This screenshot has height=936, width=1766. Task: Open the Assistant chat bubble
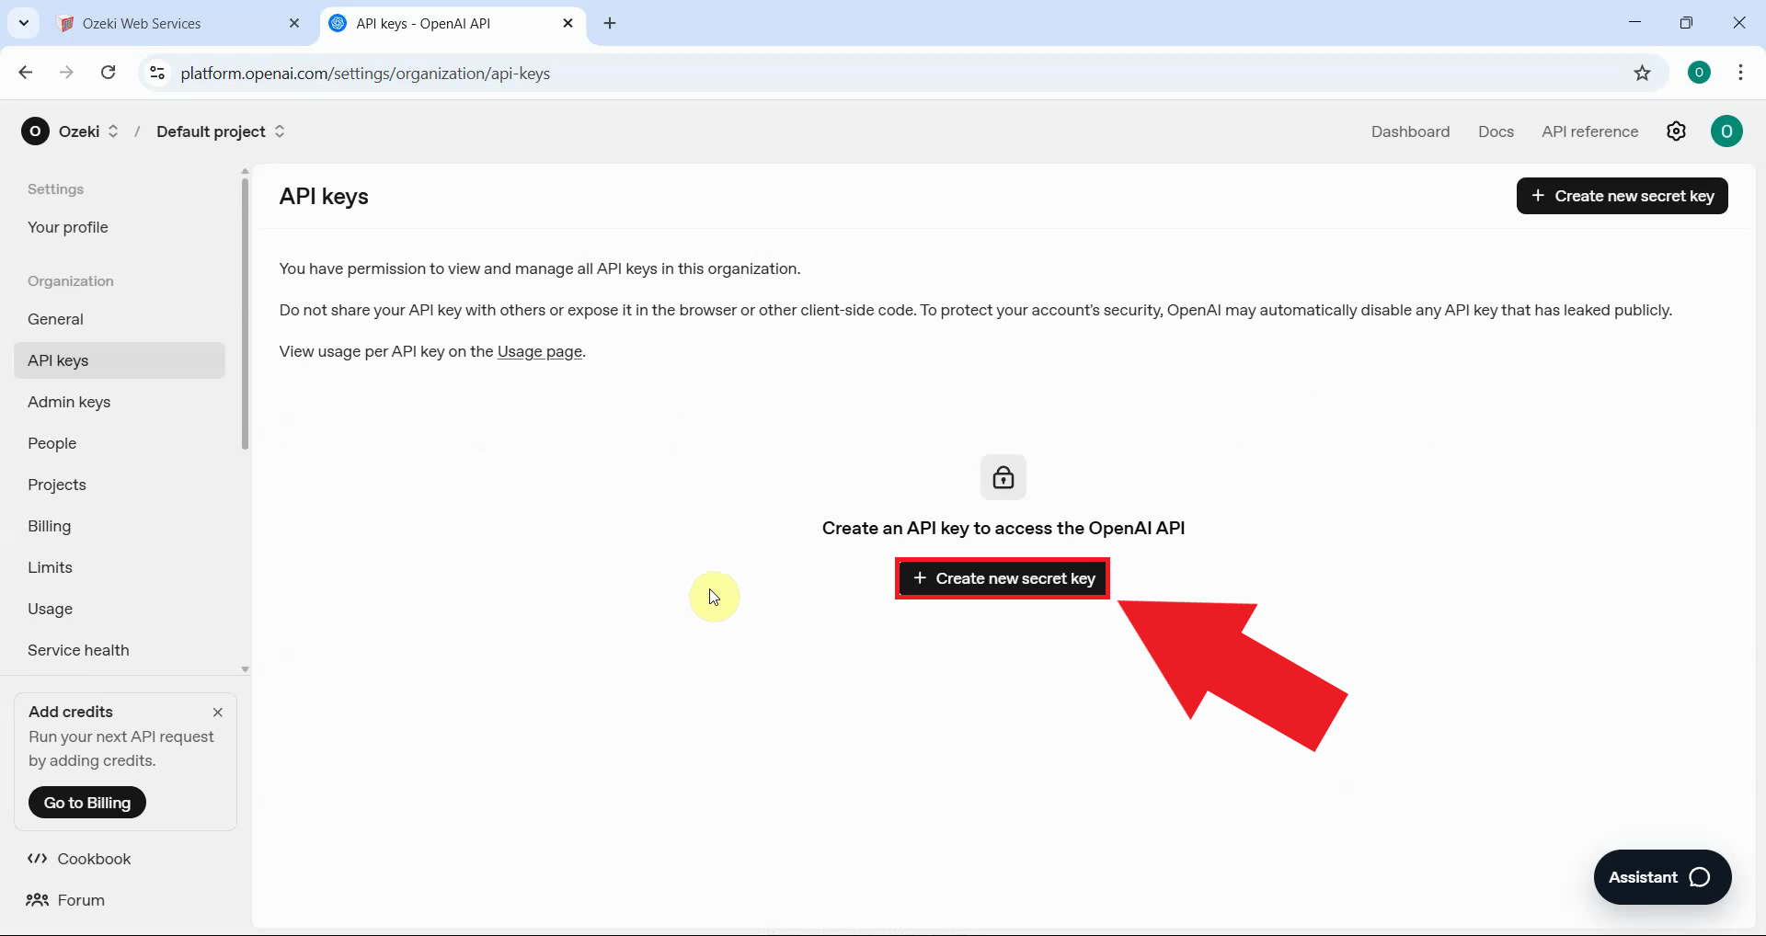click(1660, 876)
